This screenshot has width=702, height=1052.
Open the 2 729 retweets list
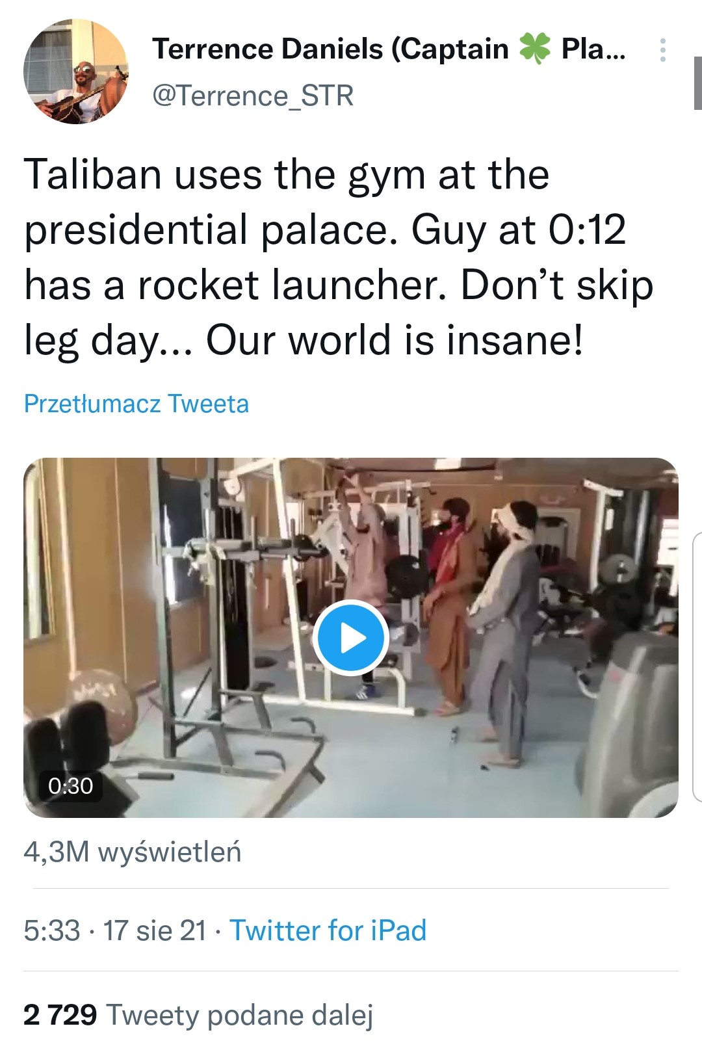(x=60, y=1015)
